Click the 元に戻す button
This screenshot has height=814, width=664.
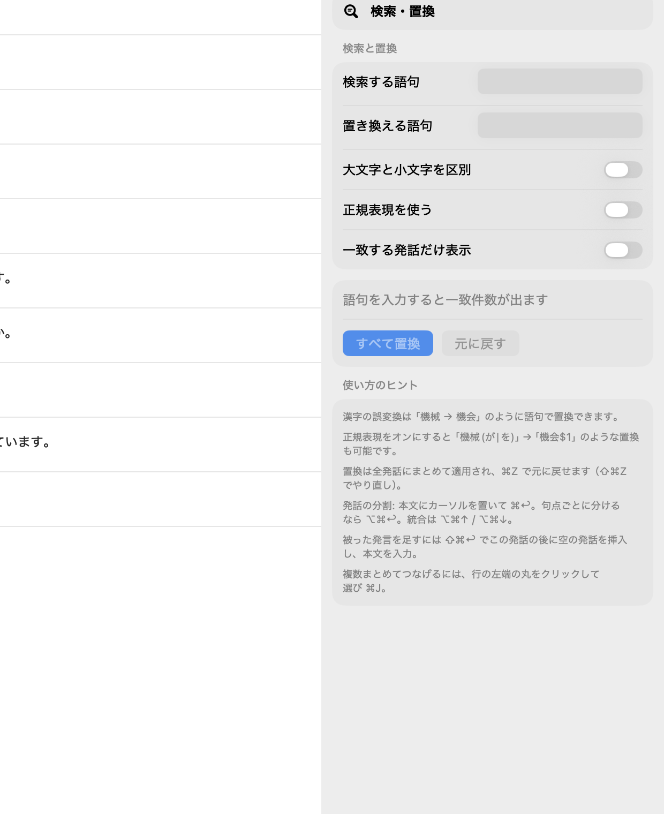click(x=480, y=343)
